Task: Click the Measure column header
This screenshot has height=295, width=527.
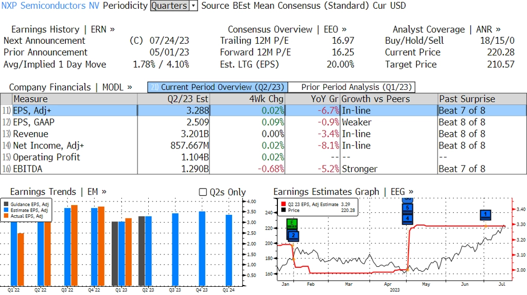Action: [75, 99]
